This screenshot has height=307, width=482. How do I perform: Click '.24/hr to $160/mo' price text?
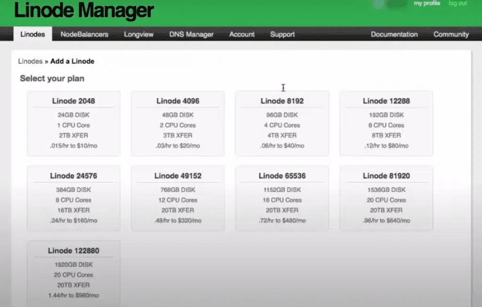[73, 220]
